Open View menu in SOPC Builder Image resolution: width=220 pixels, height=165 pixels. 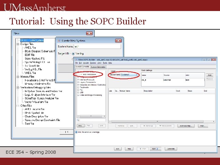[x=99, y=63]
